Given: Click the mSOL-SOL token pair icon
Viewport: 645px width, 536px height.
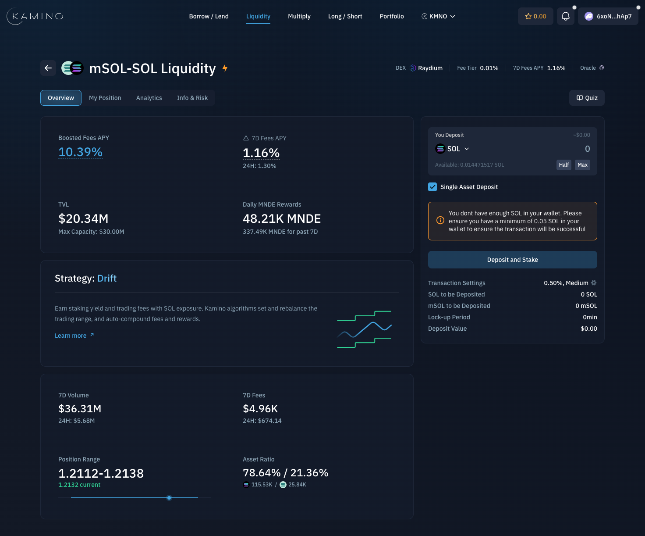Looking at the screenshot, I should (x=72, y=68).
